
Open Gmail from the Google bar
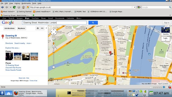click(51, 18)
